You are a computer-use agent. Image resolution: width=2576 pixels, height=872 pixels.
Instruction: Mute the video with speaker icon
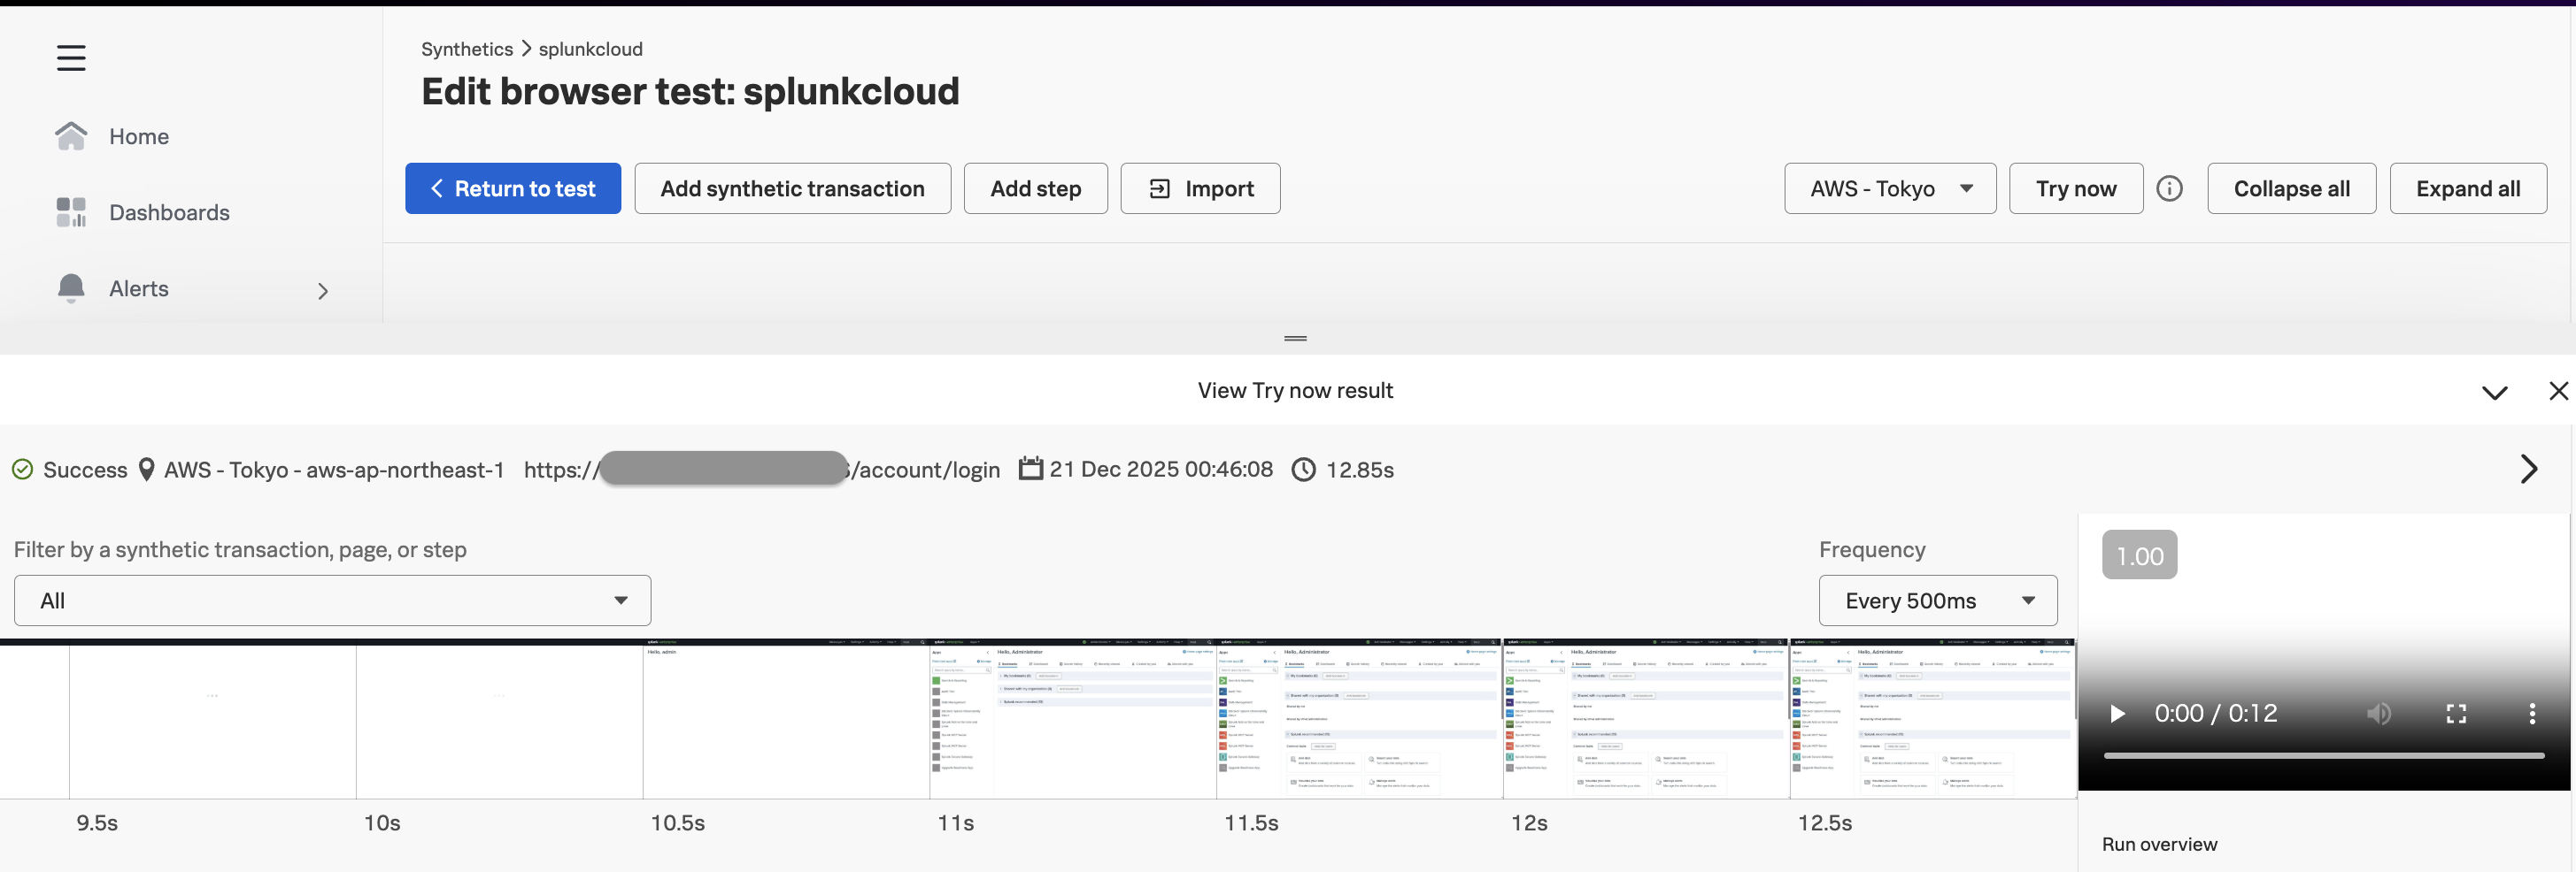(x=2379, y=713)
